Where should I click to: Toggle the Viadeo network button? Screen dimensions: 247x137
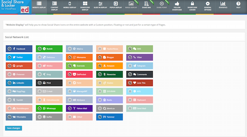109,83
